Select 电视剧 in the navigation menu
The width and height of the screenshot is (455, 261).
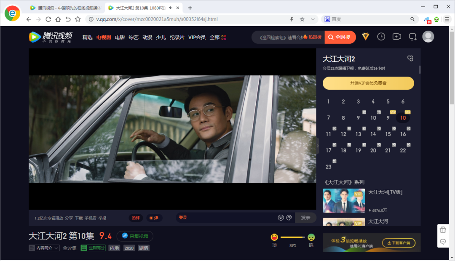pyautogui.click(x=104, y=37)
